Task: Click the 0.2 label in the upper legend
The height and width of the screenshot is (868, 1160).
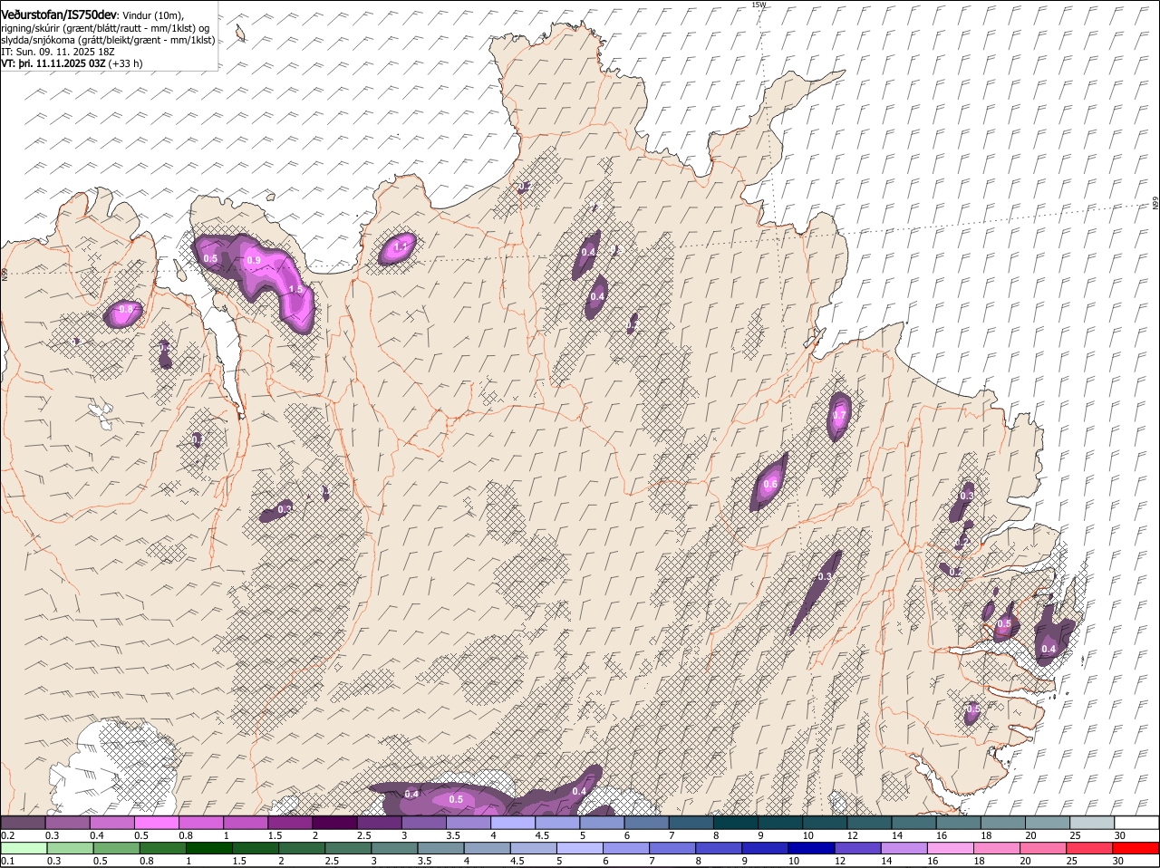Action: tap(8, 835)
